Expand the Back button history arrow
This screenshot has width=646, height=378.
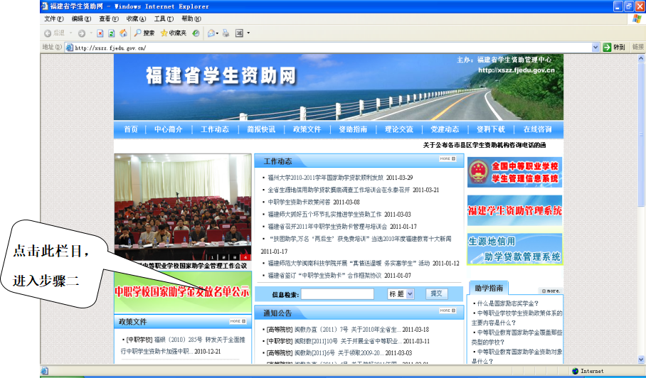[70, 33]
